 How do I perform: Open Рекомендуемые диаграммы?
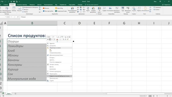[x=72, y=10]
